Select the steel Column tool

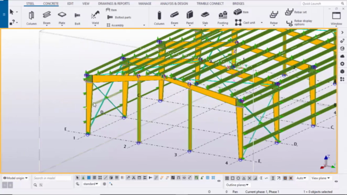31,18
